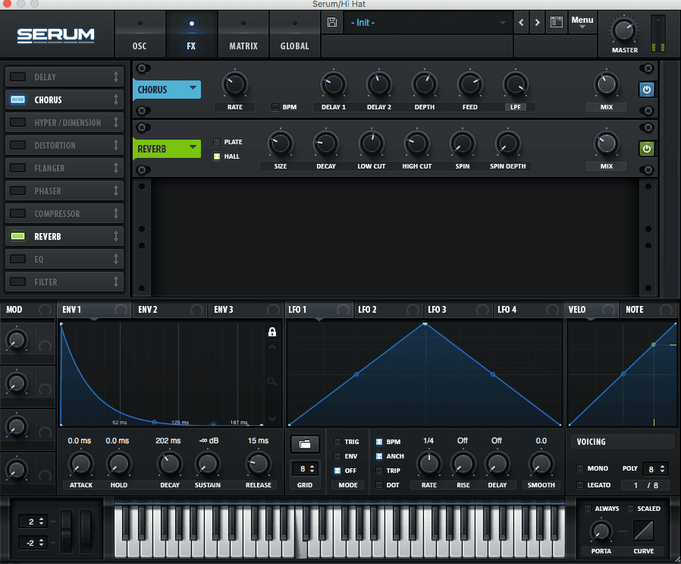Viewport: 681px width, 564px height.
Task: Switch to the GLOBAL tab
Action: (294, 34)
